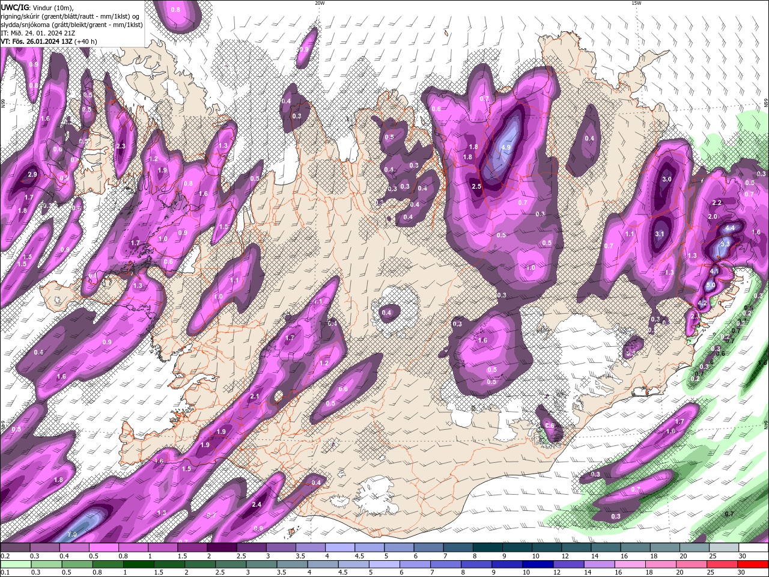
Task: Click the upper legend label 30
Action: click(742, 556)
